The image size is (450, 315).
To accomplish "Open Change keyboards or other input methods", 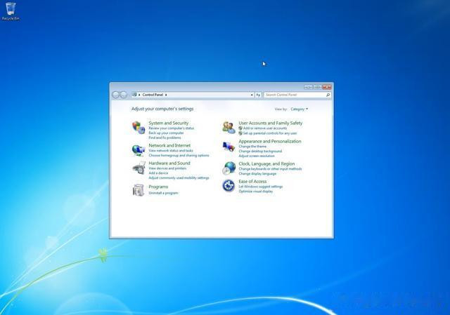I will click(x=270, y=169).
